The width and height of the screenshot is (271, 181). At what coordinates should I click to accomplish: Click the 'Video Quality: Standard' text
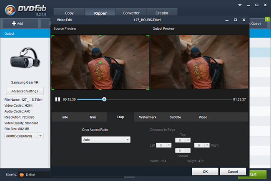click(21, 123)
